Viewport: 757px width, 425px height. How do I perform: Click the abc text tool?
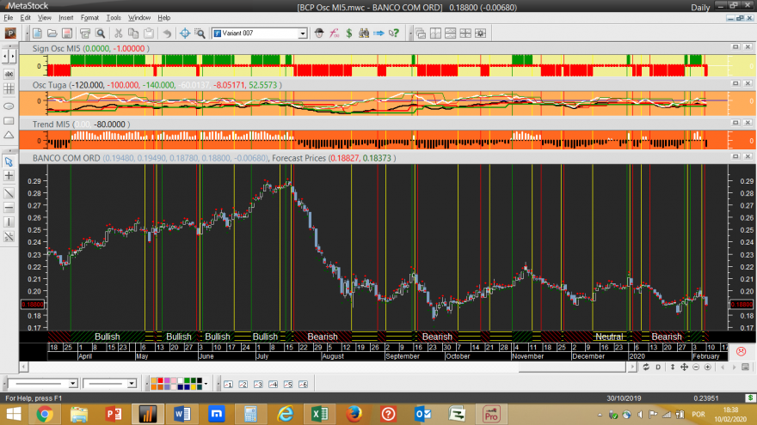9,74
